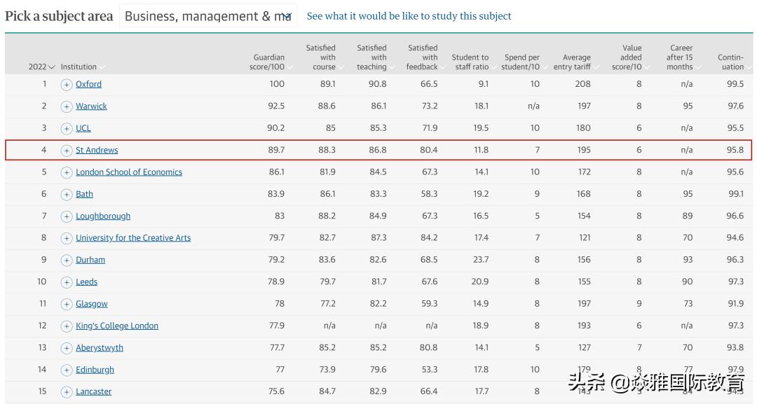Expand the Warwick row plus icon
Image resolution: width=757 pixels, height=404 pixels.
[67, 106]
